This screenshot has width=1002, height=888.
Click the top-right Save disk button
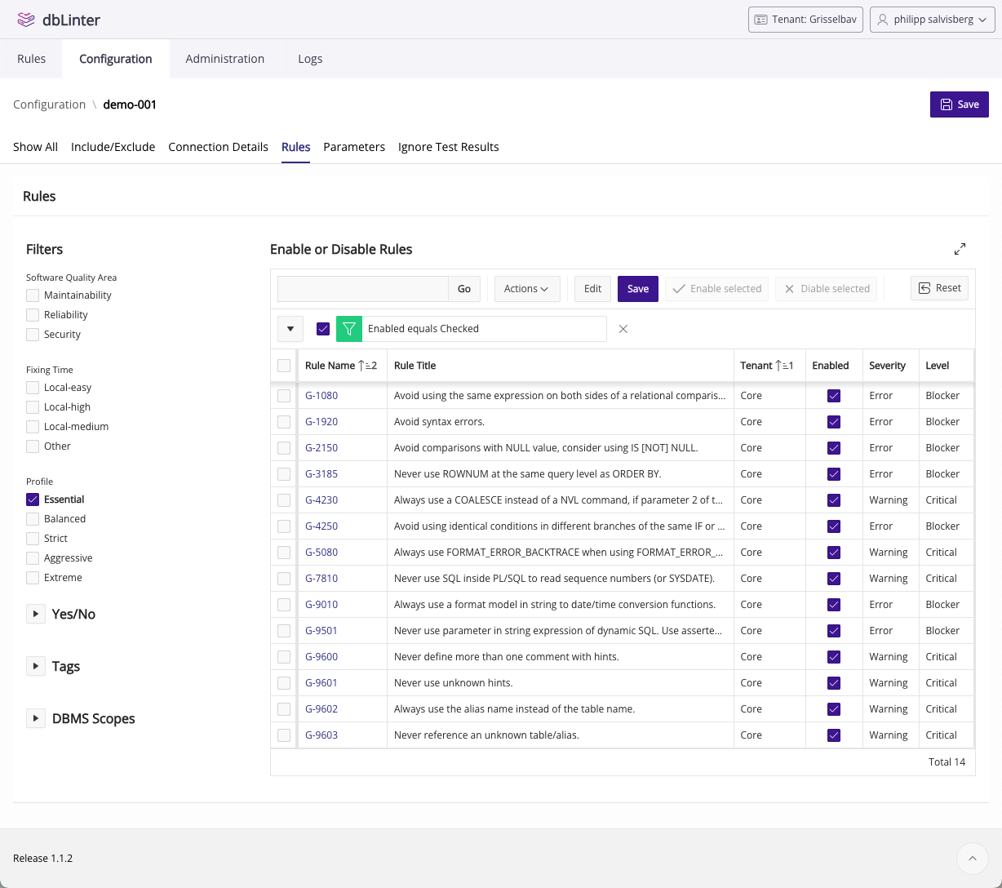[959, 104]
